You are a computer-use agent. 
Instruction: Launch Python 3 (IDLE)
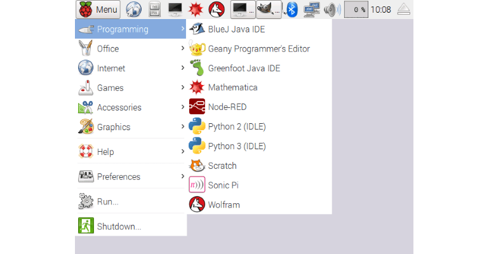(259, 146)
